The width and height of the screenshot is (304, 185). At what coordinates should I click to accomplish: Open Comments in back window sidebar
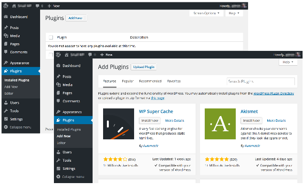coord(16,52)
